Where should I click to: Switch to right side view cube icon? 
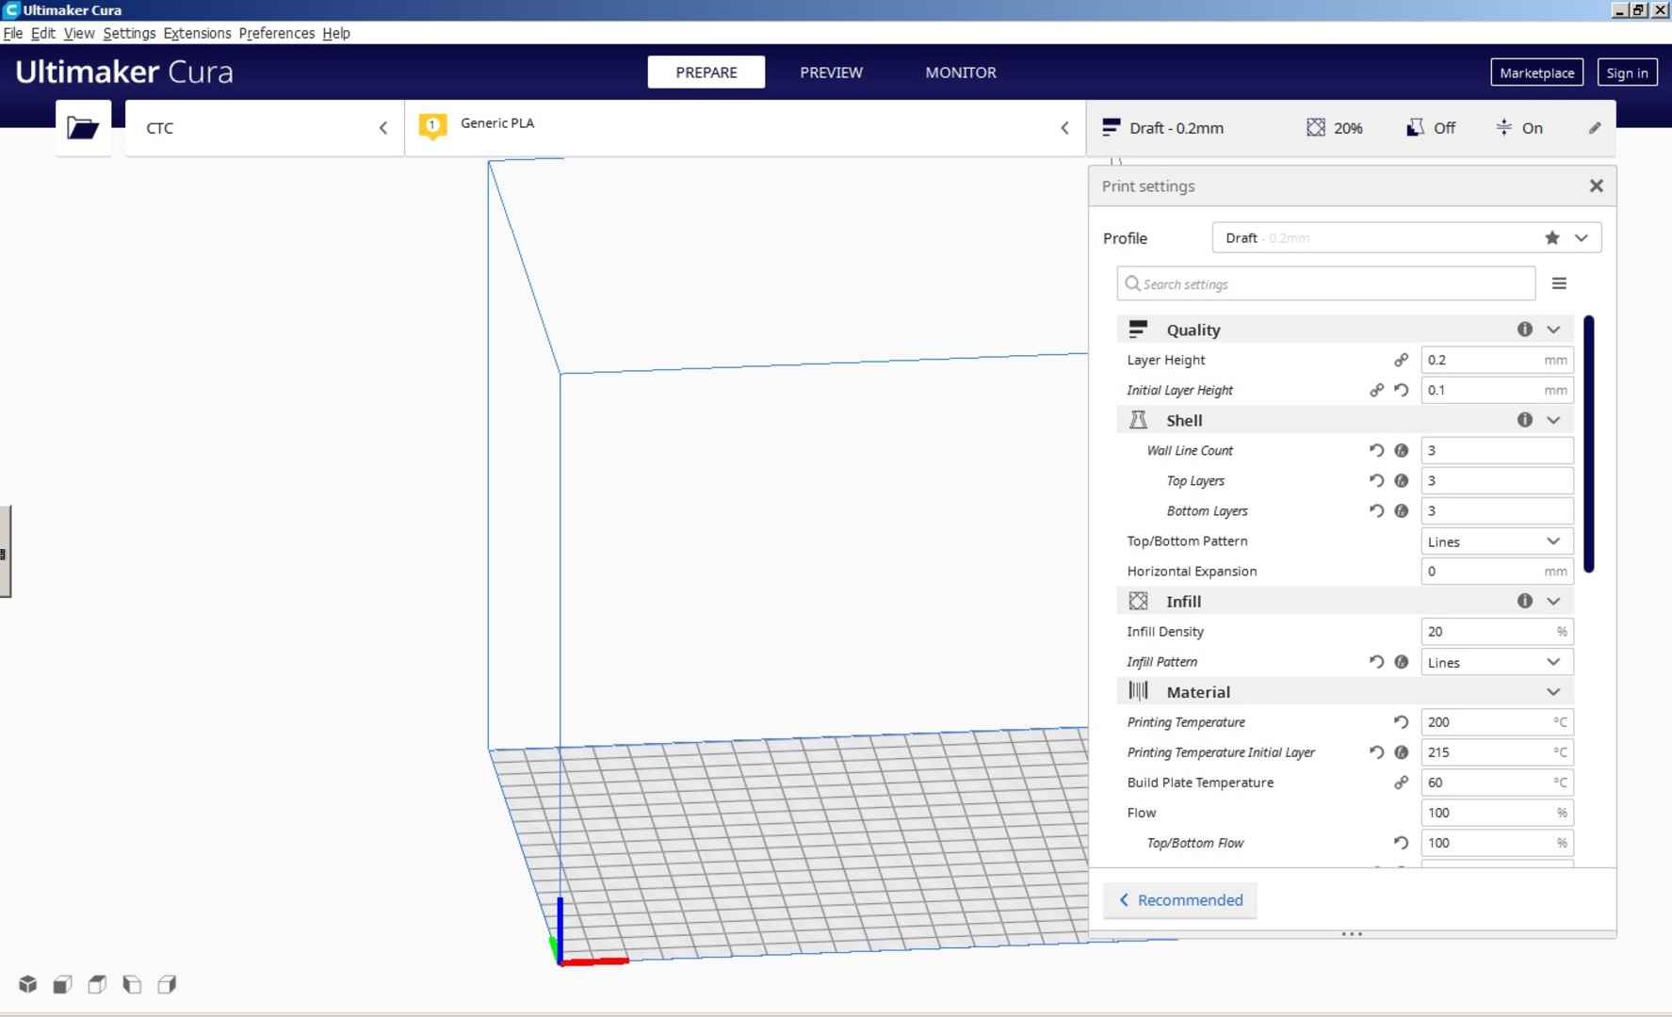(x=167, y=984)
